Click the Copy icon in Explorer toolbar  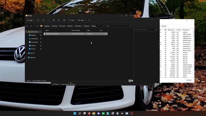pyautogui.click(x=43, y=20)
